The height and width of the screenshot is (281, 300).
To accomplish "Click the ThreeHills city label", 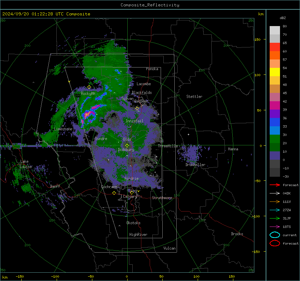I will coord(168,146).
